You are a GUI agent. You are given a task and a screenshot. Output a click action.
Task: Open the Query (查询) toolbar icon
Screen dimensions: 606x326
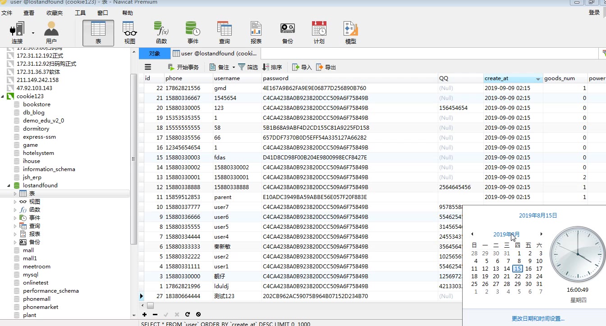click(225, 32)
